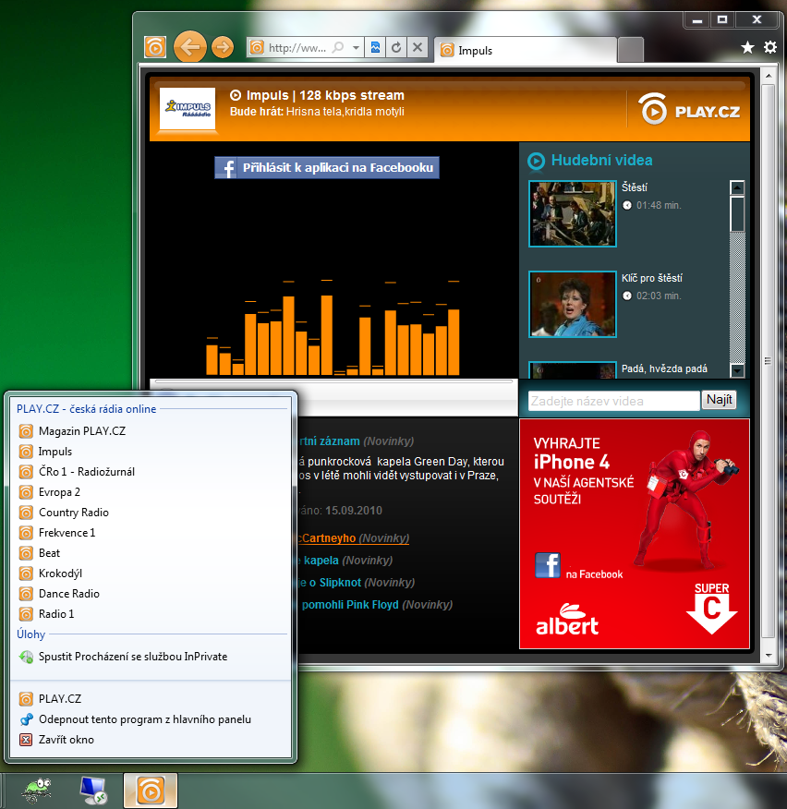Refresh the page using the reload icon
The width and height of the screenshot is (787, 809).
point(396,47)
